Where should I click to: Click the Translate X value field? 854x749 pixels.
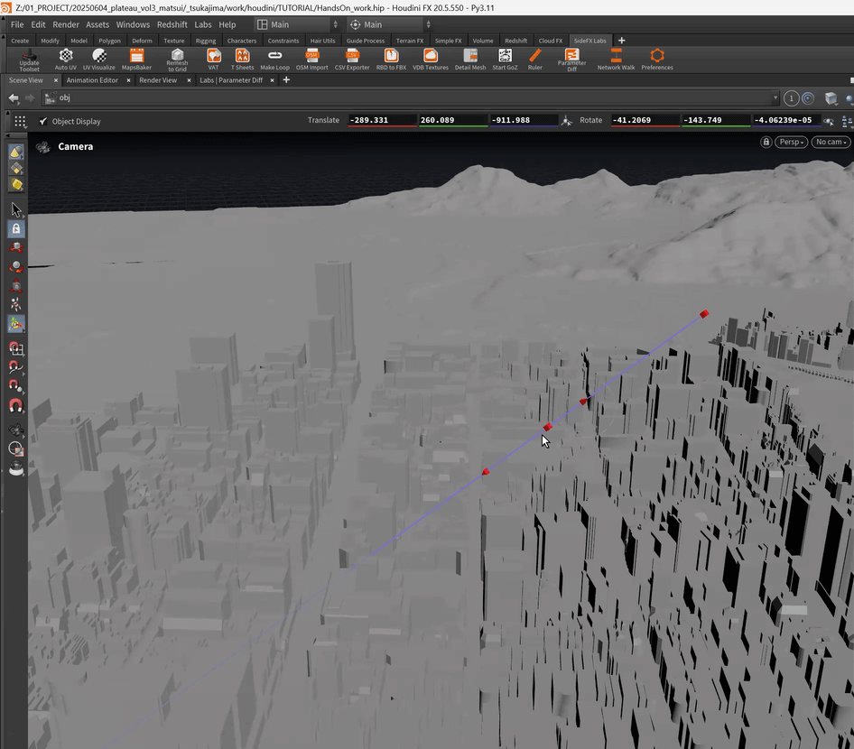pyautogui.click(x=381, y=120)
